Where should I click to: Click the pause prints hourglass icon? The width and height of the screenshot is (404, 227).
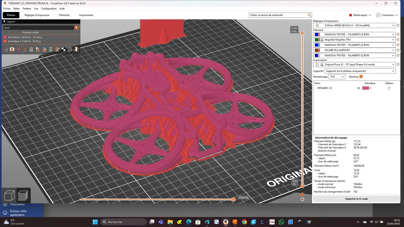51,49
